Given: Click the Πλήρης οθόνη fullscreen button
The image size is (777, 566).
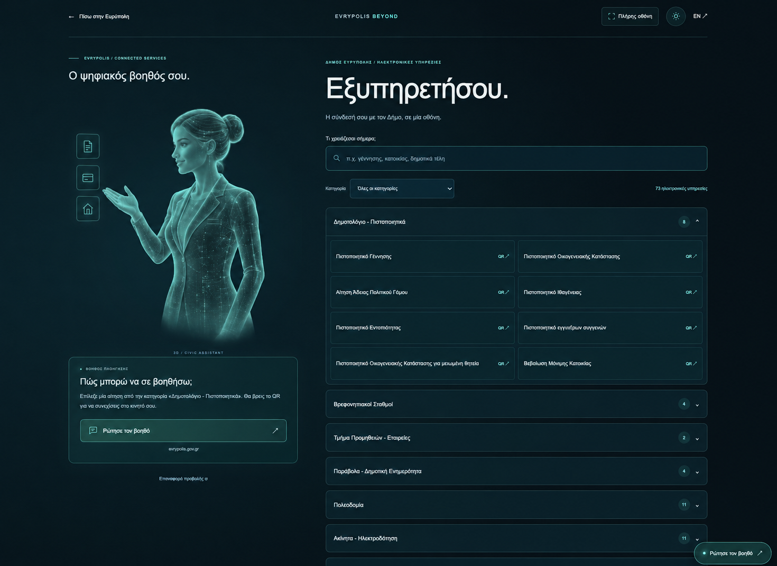Looking at the screenshot, I should pos(630,16).
